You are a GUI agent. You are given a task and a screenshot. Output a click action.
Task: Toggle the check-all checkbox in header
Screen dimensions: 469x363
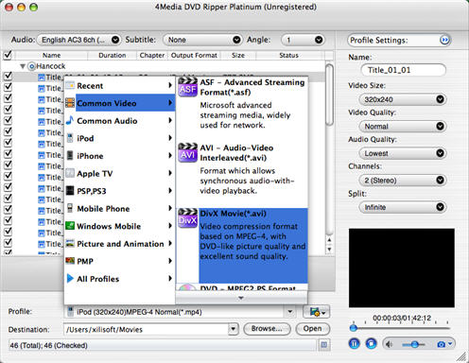point(8,55)
